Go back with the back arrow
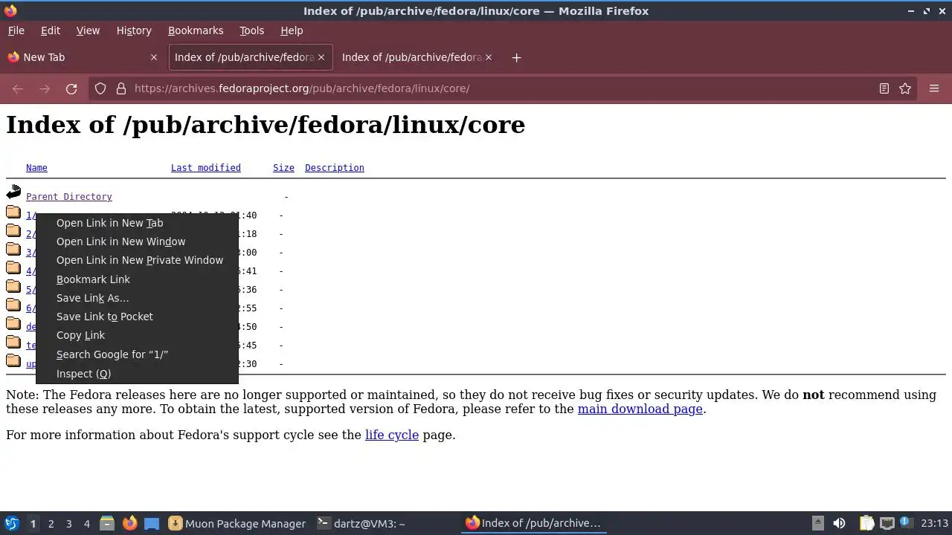This screenshot has width=952, height=535. coord(18,88)
